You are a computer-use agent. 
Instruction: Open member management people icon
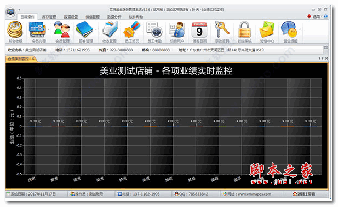click(62, 29)
